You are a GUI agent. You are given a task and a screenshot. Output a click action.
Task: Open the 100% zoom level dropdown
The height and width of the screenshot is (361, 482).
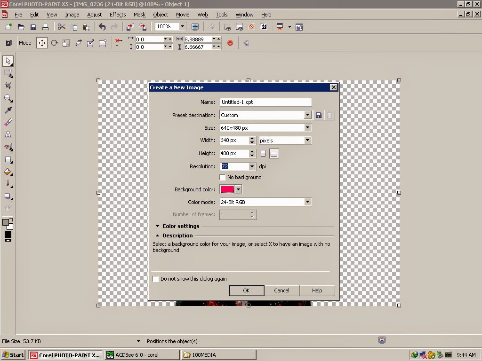(182, 26)
